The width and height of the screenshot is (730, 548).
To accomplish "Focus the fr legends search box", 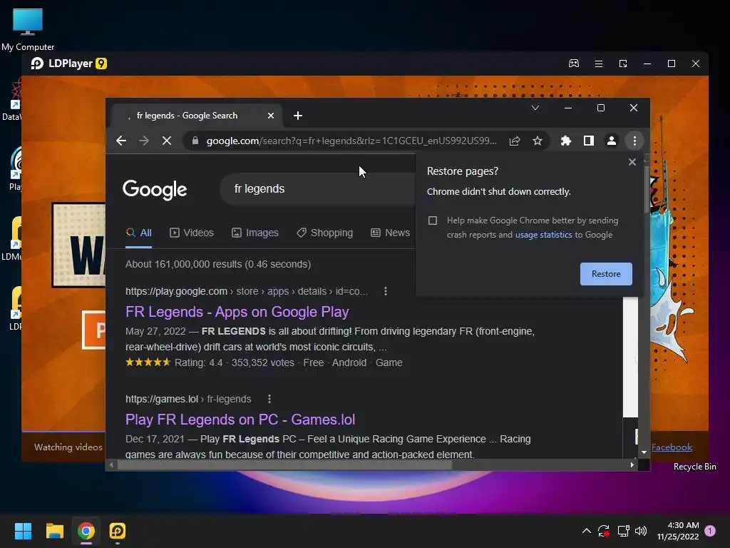I will pyautogui.click(x=317, y=188).
